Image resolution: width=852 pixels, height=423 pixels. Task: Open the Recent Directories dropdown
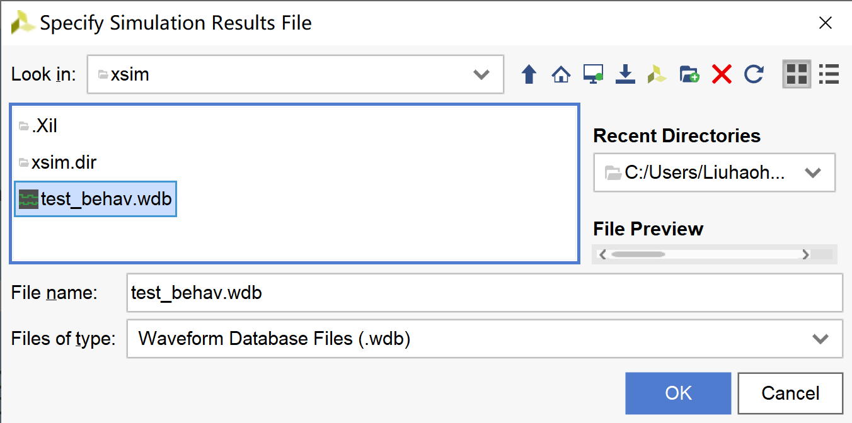(x=715, y=172)
